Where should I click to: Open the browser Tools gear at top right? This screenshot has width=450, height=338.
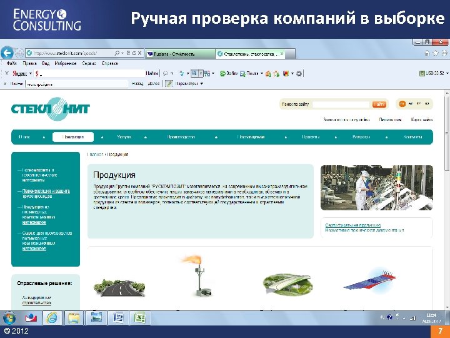444,53
